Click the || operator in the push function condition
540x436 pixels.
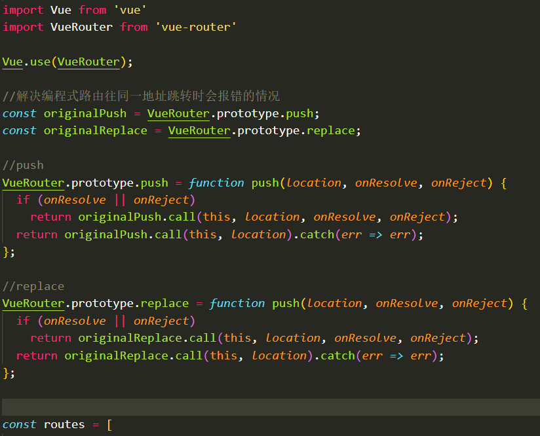click(x=120, y=200)
